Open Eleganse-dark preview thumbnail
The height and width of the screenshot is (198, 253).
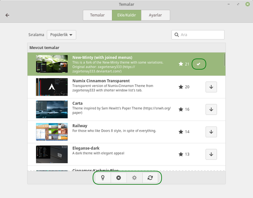[x=52, y=154]
